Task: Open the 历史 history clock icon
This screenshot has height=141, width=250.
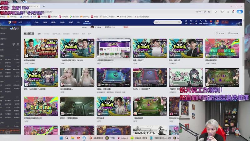Action: coord(186,22)
